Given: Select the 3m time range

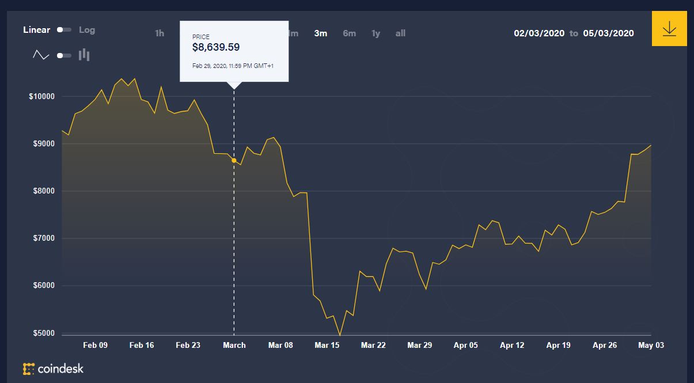Looking at the screenshot, I should tap(321, 33).
